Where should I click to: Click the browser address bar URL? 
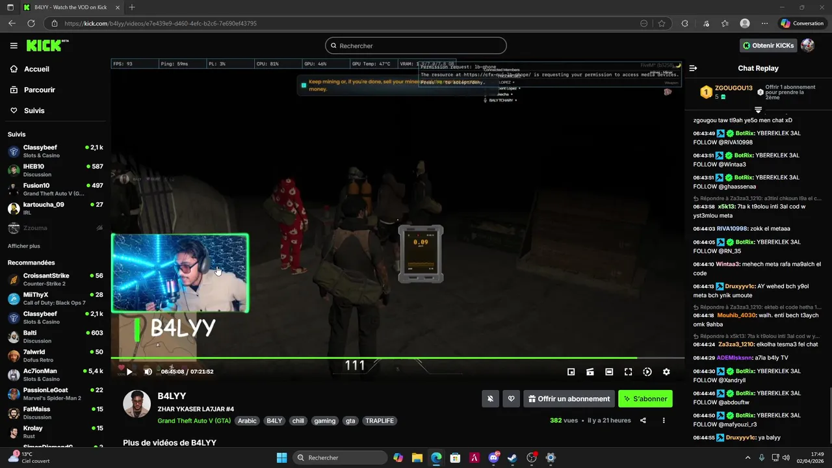coord(161,23)
